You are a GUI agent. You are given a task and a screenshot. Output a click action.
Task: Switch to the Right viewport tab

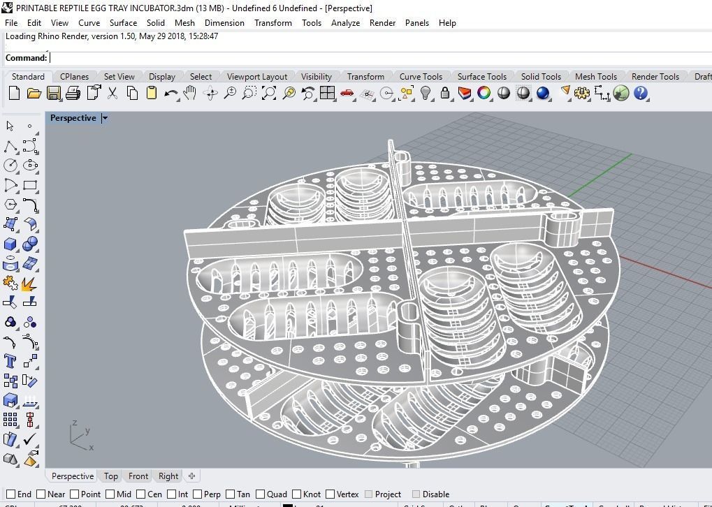(168, 476)
